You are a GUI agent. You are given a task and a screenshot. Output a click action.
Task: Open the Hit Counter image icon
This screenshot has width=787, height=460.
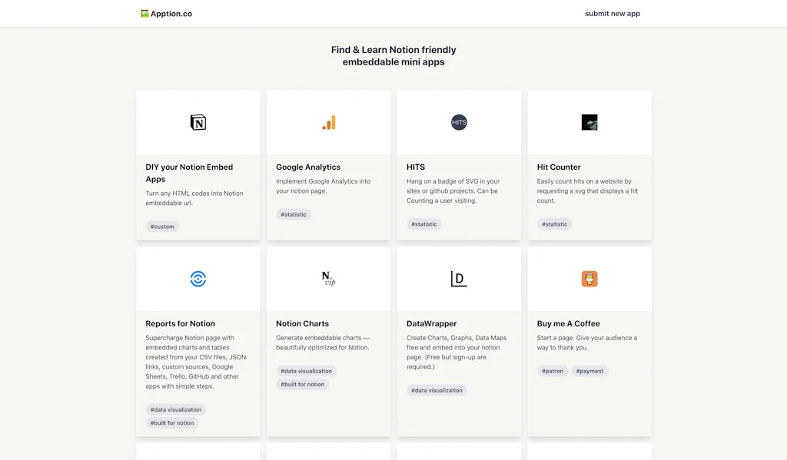tap(589, 122)
